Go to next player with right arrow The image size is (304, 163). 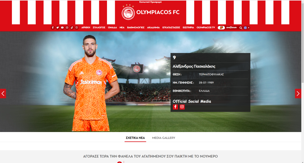click(x=298, y=94)
